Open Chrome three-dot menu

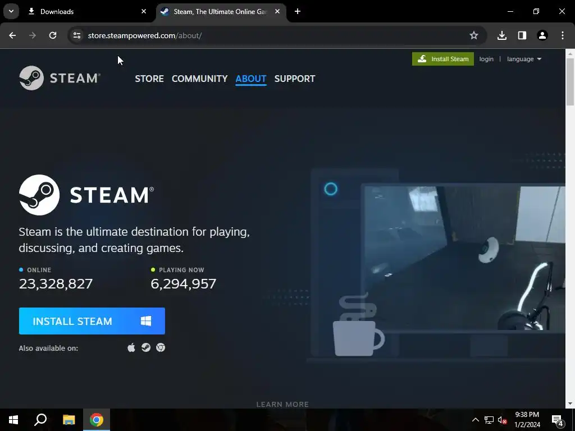coord(563,35)
